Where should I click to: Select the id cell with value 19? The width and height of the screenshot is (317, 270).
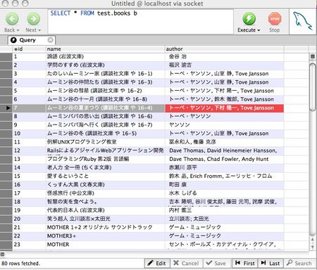pyautogui.click(x=29, y=210)
